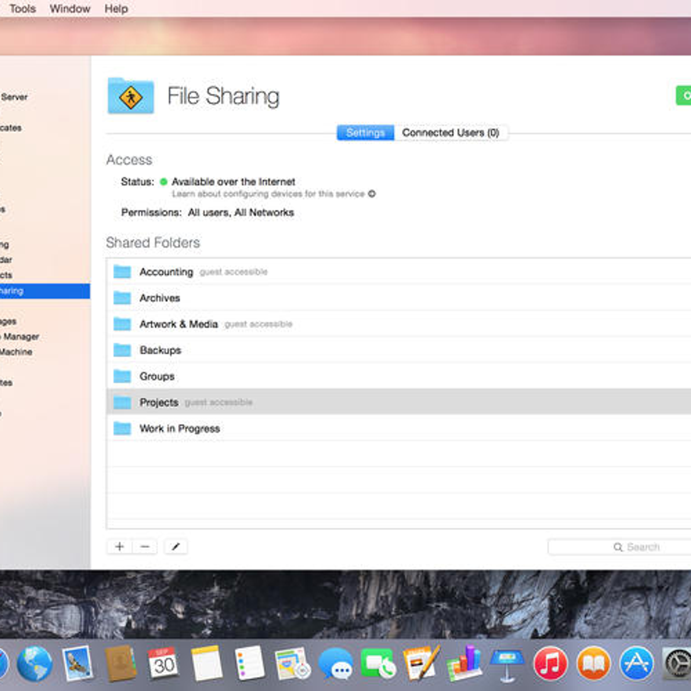Image resolution: width=691 pixels, height=691 pixels.
Task: Select the Settings tab
Action: click(365, 133)
